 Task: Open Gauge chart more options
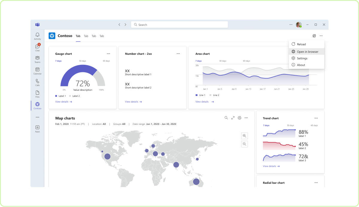point(109,54)
